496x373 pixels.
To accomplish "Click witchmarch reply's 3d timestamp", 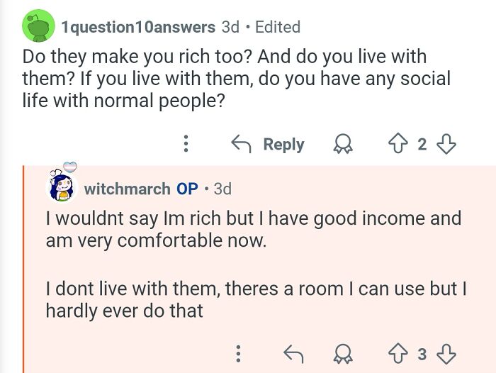I will (222, 189).
